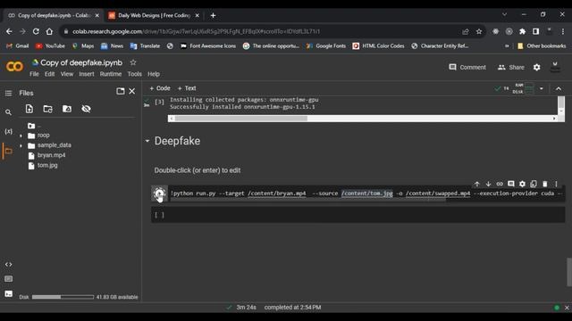Run the python run.py code cell
The width and height of the screenshot is (572, 321).
(159, 193)
